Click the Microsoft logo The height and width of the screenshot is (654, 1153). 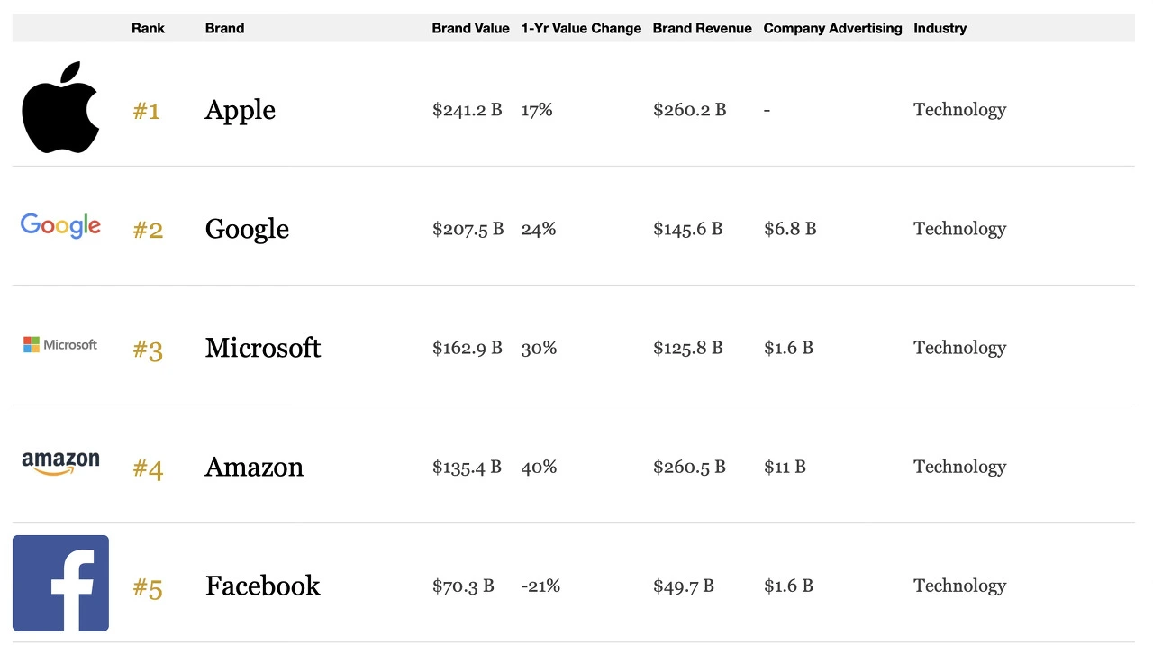[60, 344]
